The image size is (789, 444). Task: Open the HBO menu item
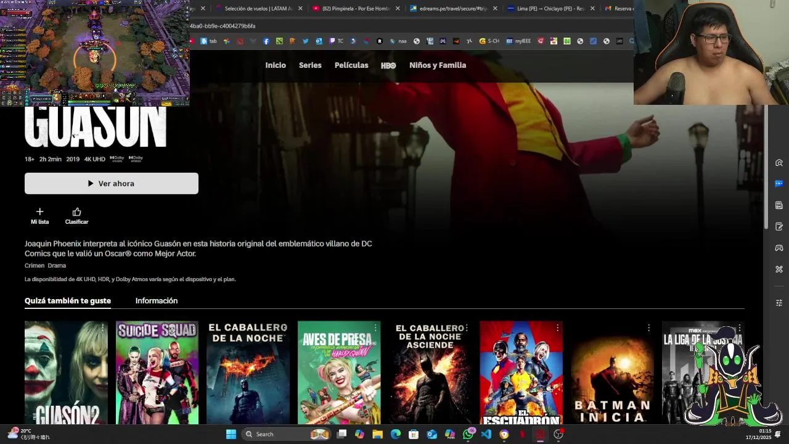click(388, 65)
